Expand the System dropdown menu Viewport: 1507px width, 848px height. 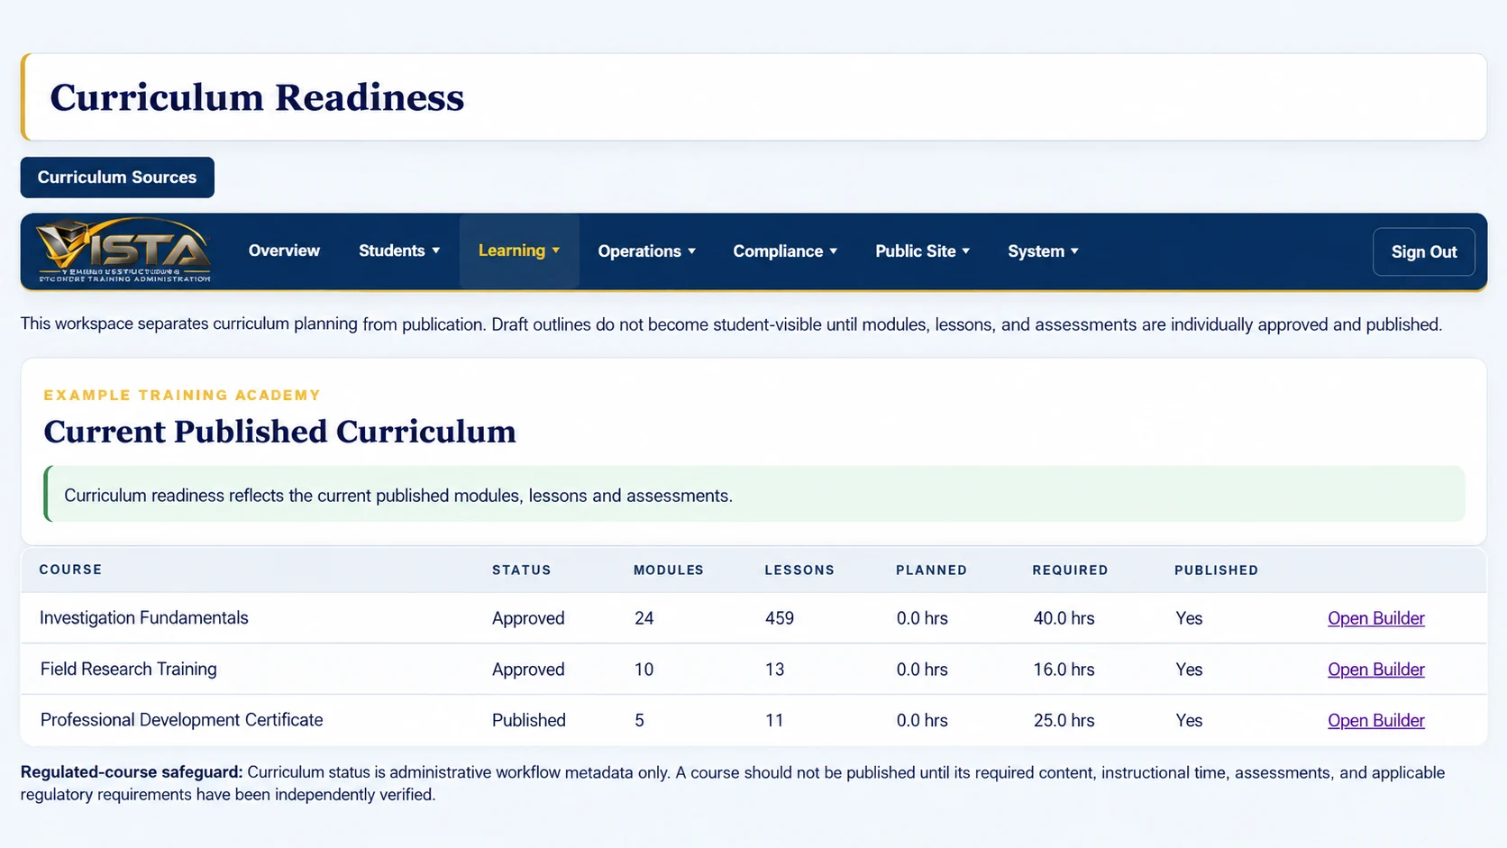pyautogui.click(x=1043, y=251)
